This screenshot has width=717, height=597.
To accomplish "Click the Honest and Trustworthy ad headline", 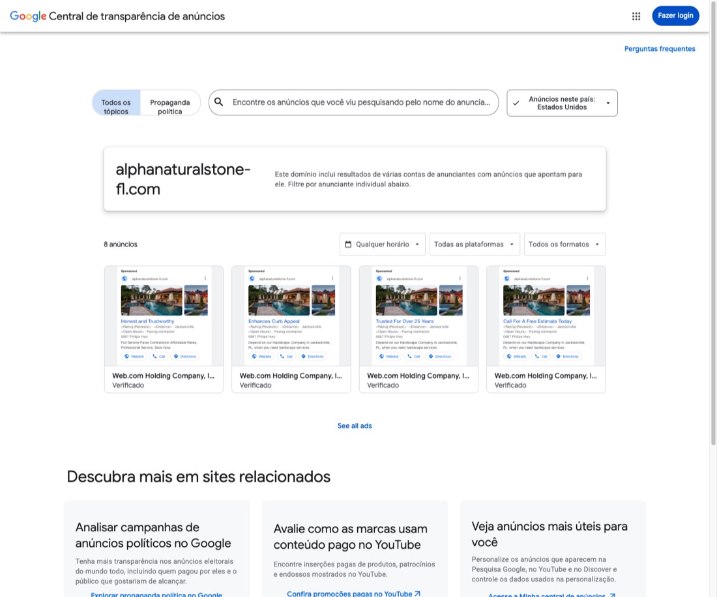I will pyautogui.click(x=147, y=321).
